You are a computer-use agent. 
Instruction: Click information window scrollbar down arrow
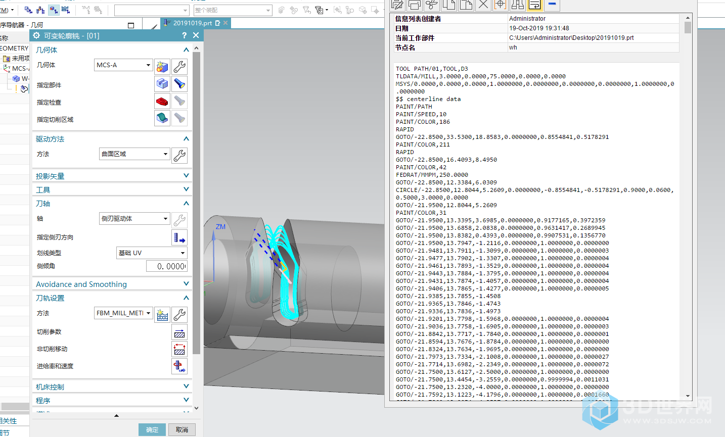pos(688,396)
